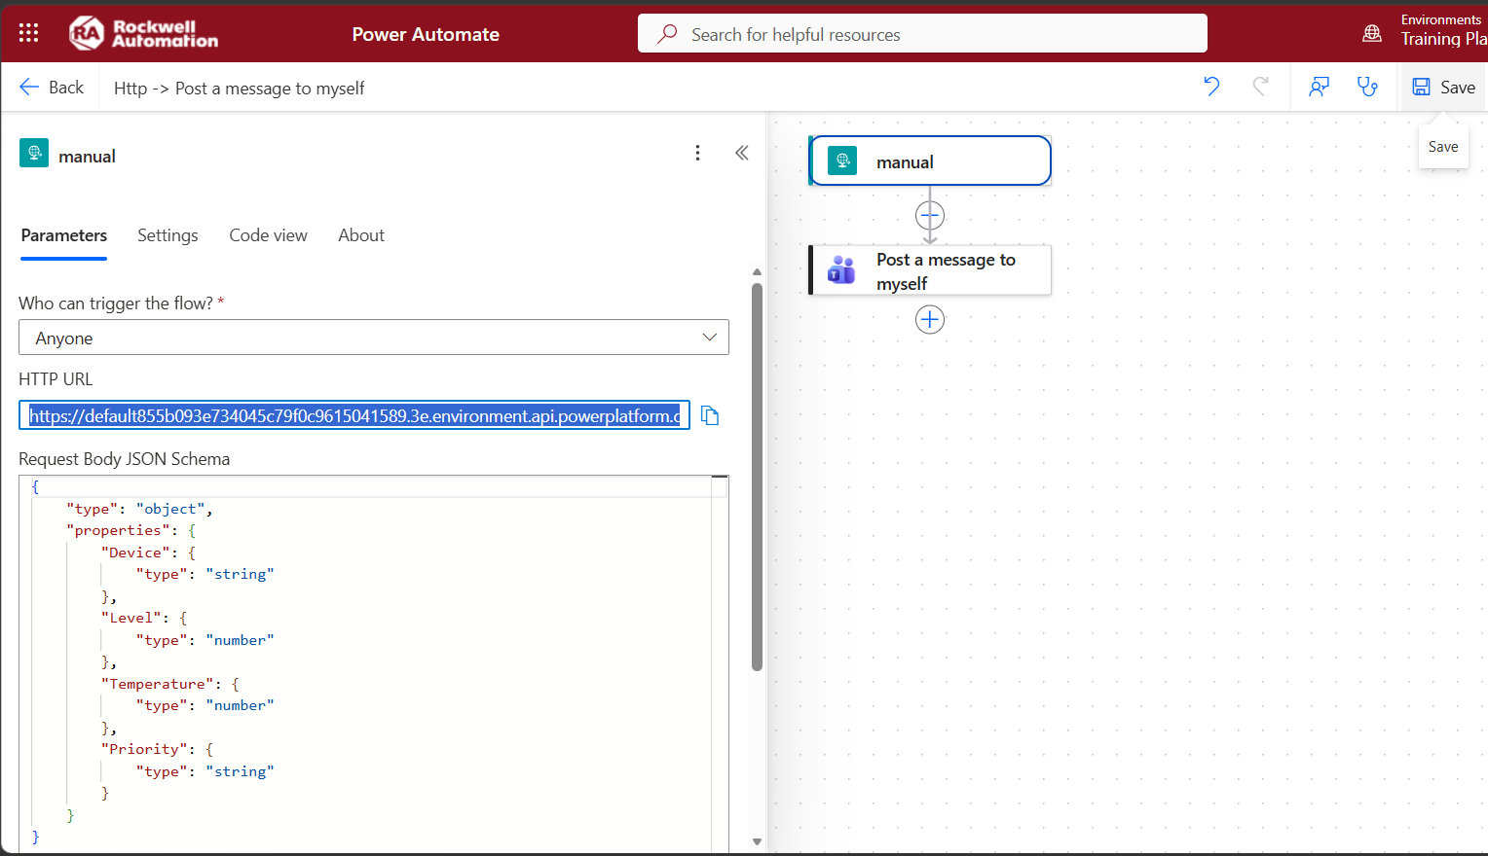
Task: Open the Copilot feedback icon
Action: pos(1319,87)
